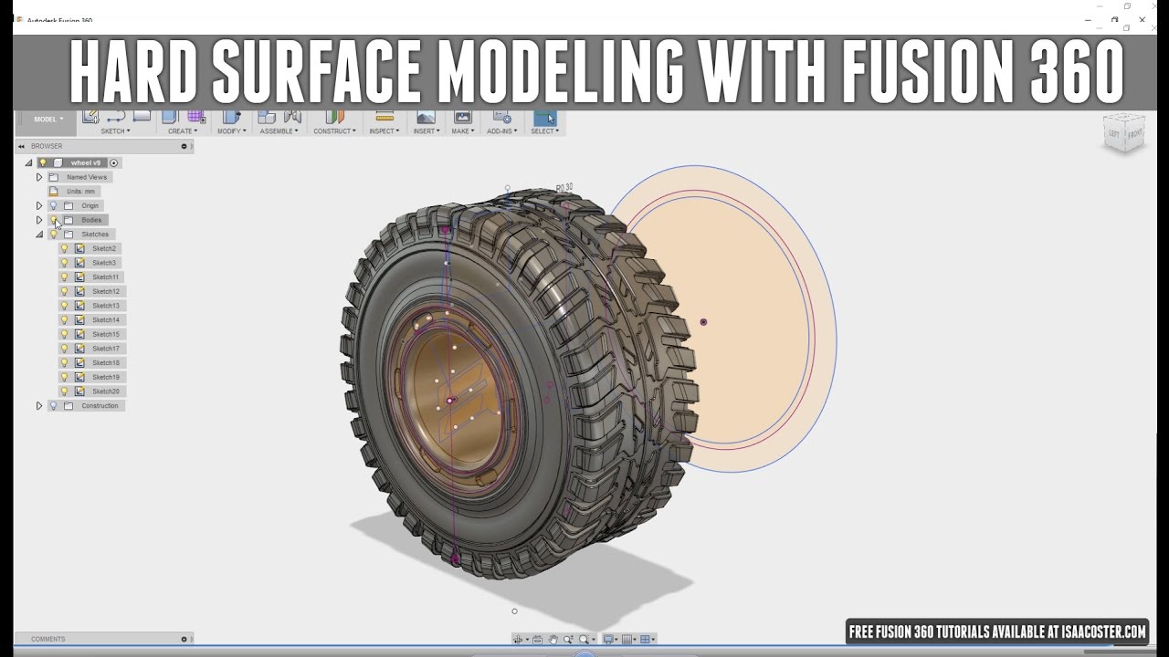Toggle visibility bulb of Construction folder
Viewport: 1169px width, 657px height.
53,405
